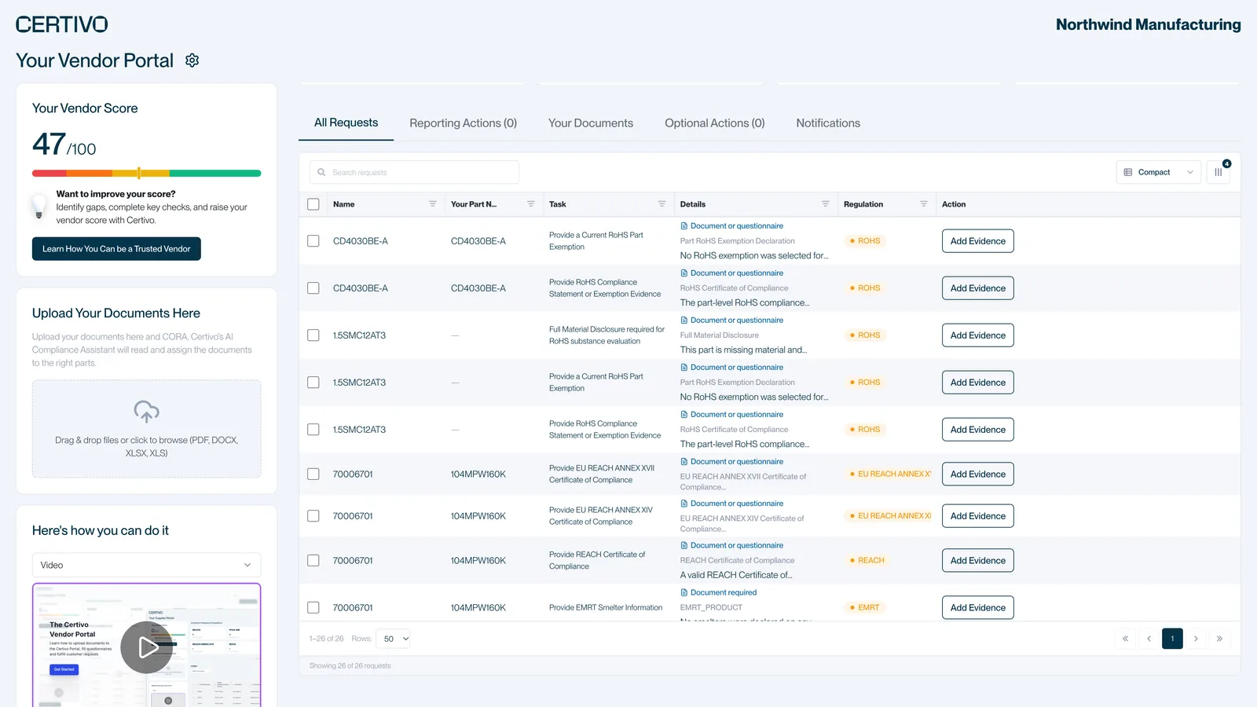Click Learn How You Can be a Trusted Vendor
The image size is (1257, 707).
[x=116, y=249]
